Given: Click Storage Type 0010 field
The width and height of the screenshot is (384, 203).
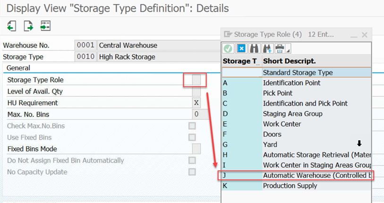Looking at the screenshot, I should pos(85,57).
